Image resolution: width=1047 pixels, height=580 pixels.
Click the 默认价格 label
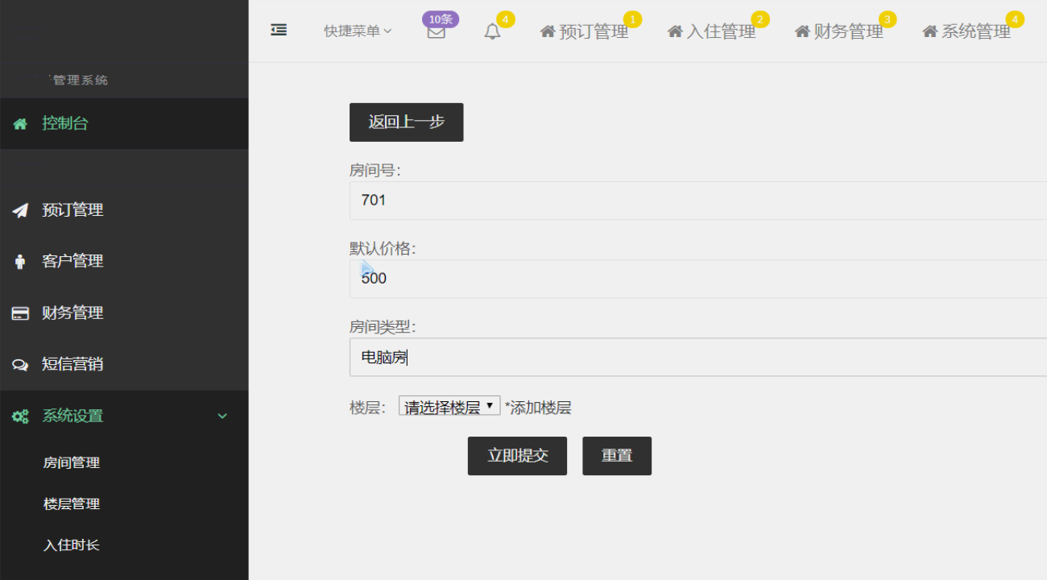click(383, 249)
